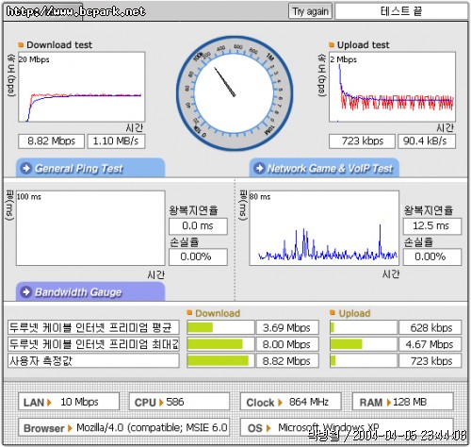Click the 723 kbps upload result field
The image size is (471, 447).
(362, 141)
